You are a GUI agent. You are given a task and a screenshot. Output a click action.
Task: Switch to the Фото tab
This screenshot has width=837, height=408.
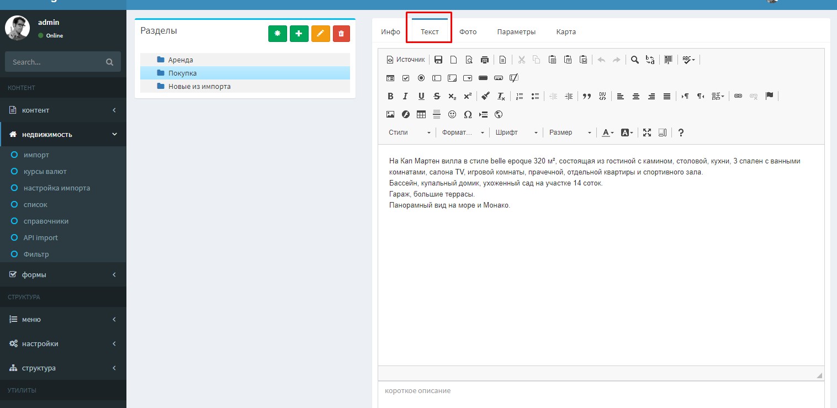(x=468, y=31)
